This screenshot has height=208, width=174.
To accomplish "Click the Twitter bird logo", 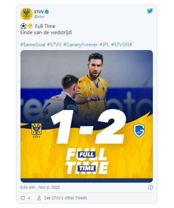I will pos(150,11).
